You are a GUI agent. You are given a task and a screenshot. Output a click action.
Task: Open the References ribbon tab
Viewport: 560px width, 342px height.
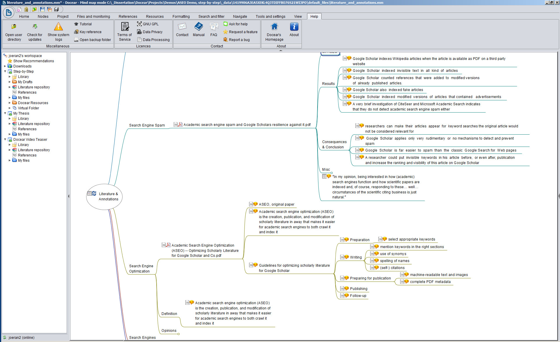click(x=128, y=17)
